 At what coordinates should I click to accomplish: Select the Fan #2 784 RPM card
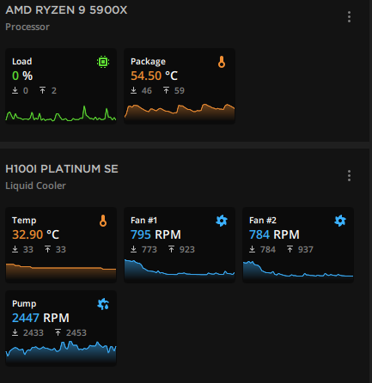[x=298, y=245]
